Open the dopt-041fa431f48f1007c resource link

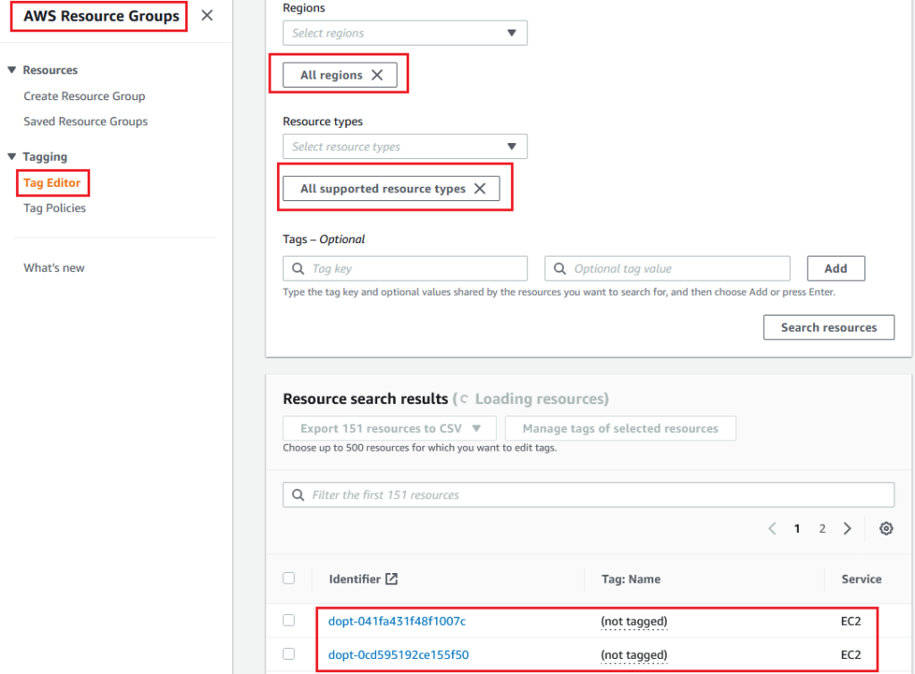398,621
